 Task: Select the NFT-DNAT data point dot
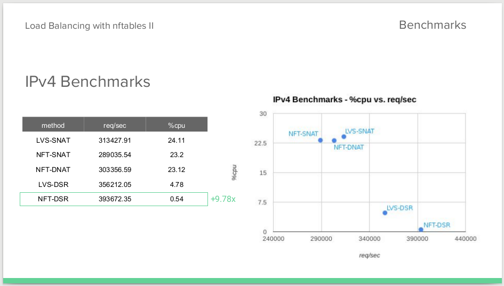[x=334, y=141]
